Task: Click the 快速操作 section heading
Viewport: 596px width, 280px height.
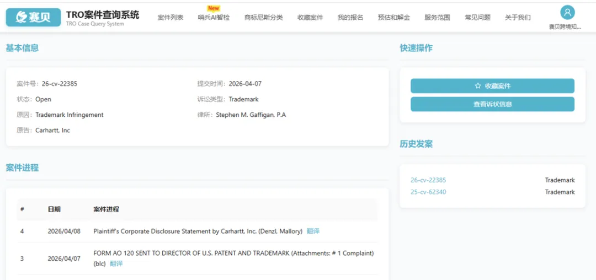Action: click(x=416, y=48)
